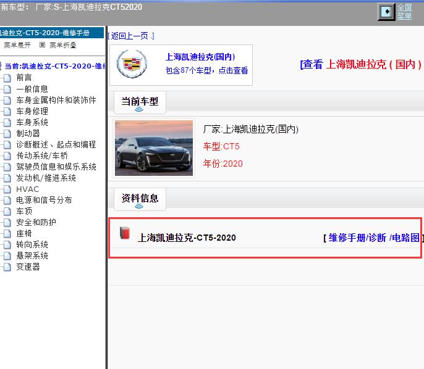
Task: Open 查看 上海凯迪拉克（国内） link
Action: [361, 65]
